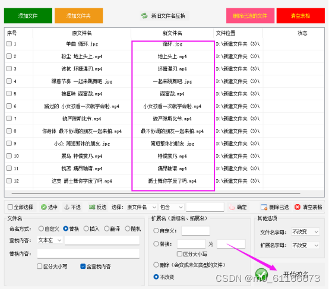This screenshot has width=329, height=289.
Task: Click the 状态 column header
Action: tap(302, 33)
